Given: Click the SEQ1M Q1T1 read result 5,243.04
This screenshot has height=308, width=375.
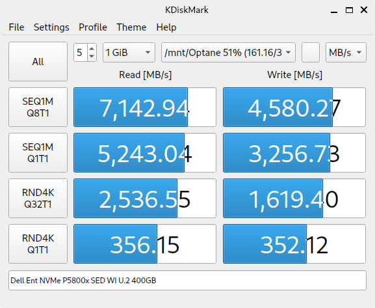Looking at the screenshot, I should click(x=145, y=152).
